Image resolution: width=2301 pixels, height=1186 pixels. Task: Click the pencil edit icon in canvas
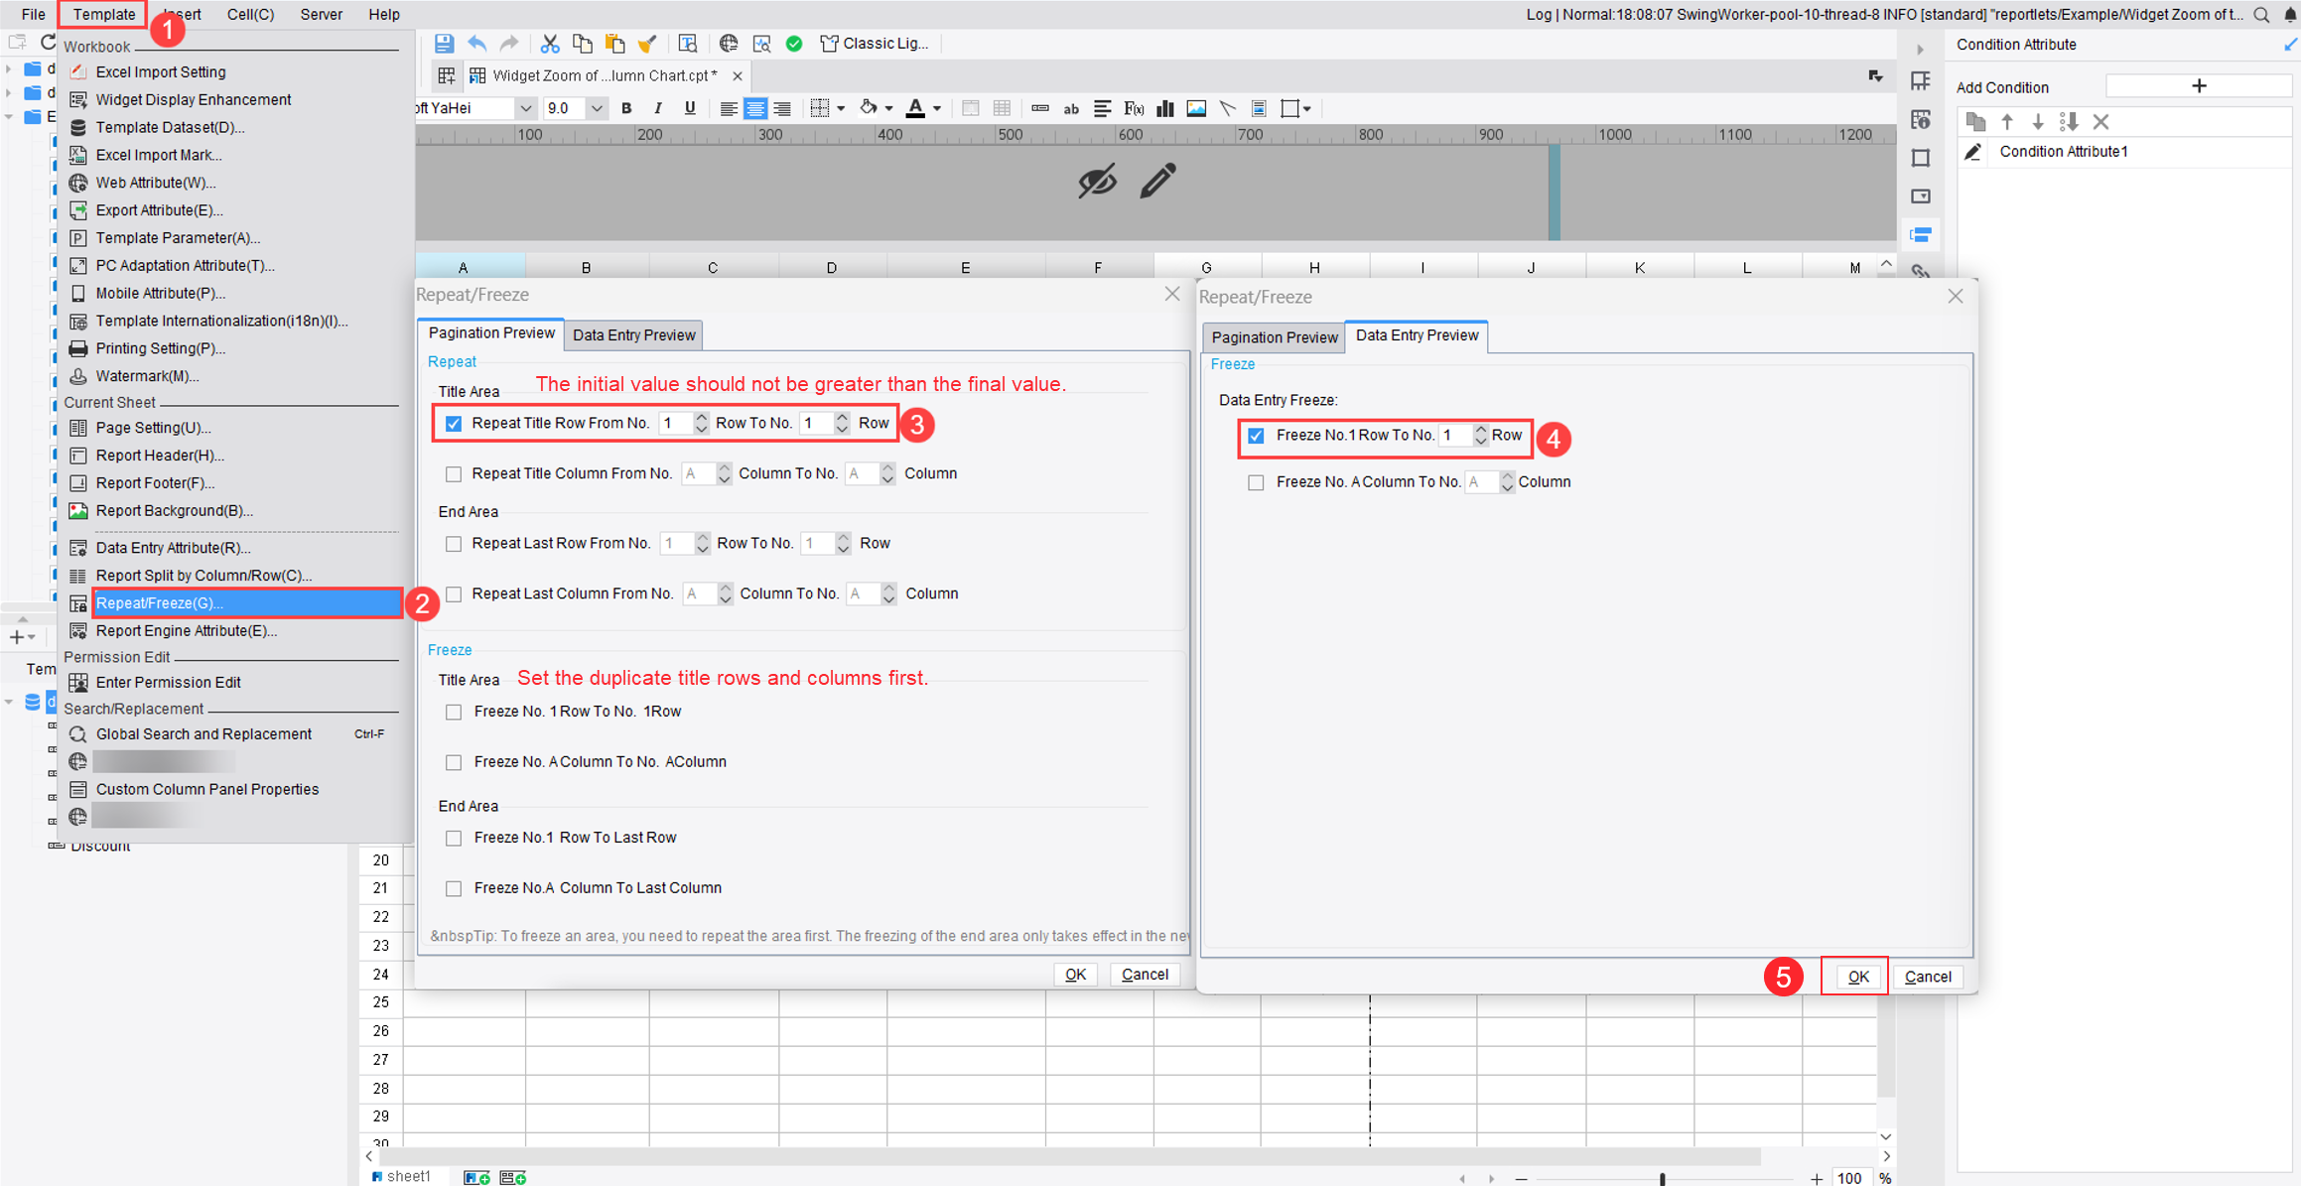pyautogui.click(x=1157, y=181)
